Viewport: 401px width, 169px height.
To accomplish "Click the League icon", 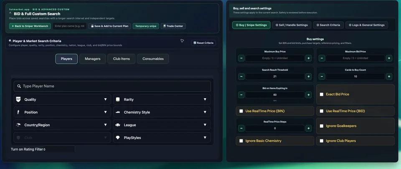I will click(x=118, y=125).
